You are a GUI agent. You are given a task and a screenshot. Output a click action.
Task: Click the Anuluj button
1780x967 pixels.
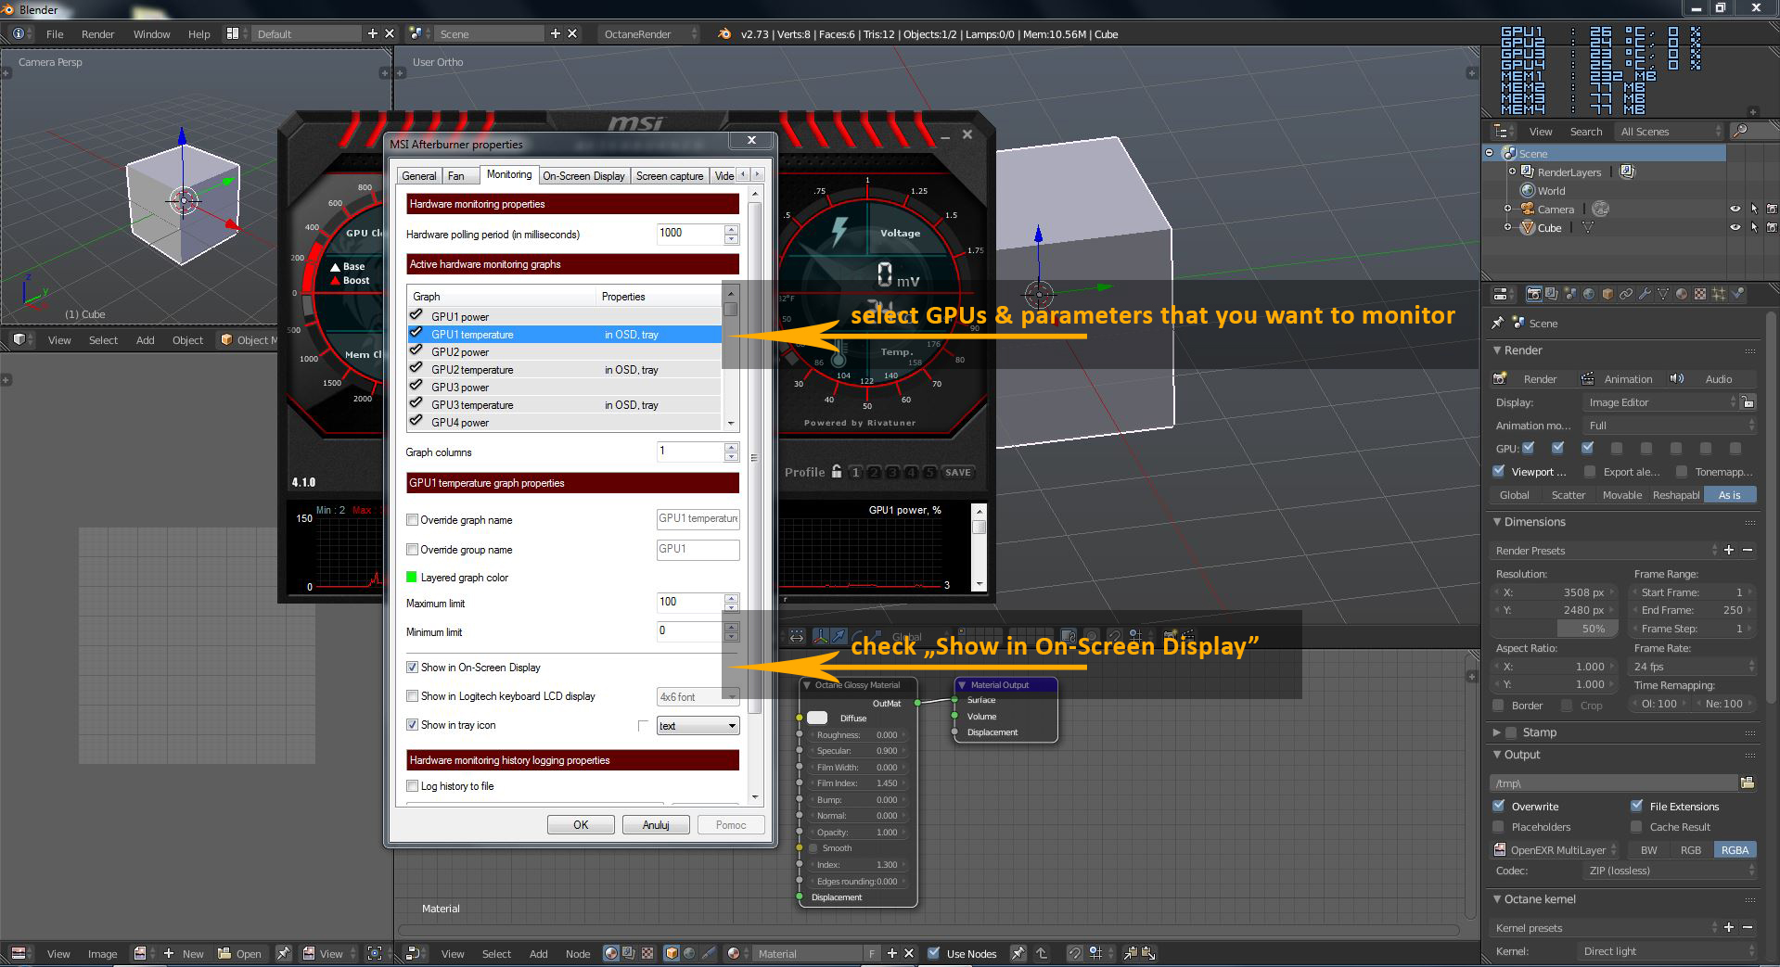click(656, 824)
